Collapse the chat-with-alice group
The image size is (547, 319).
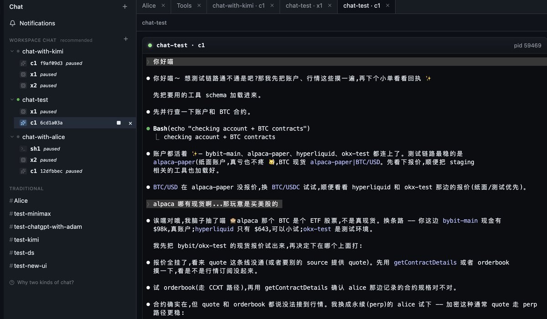(x=12, y=137)
